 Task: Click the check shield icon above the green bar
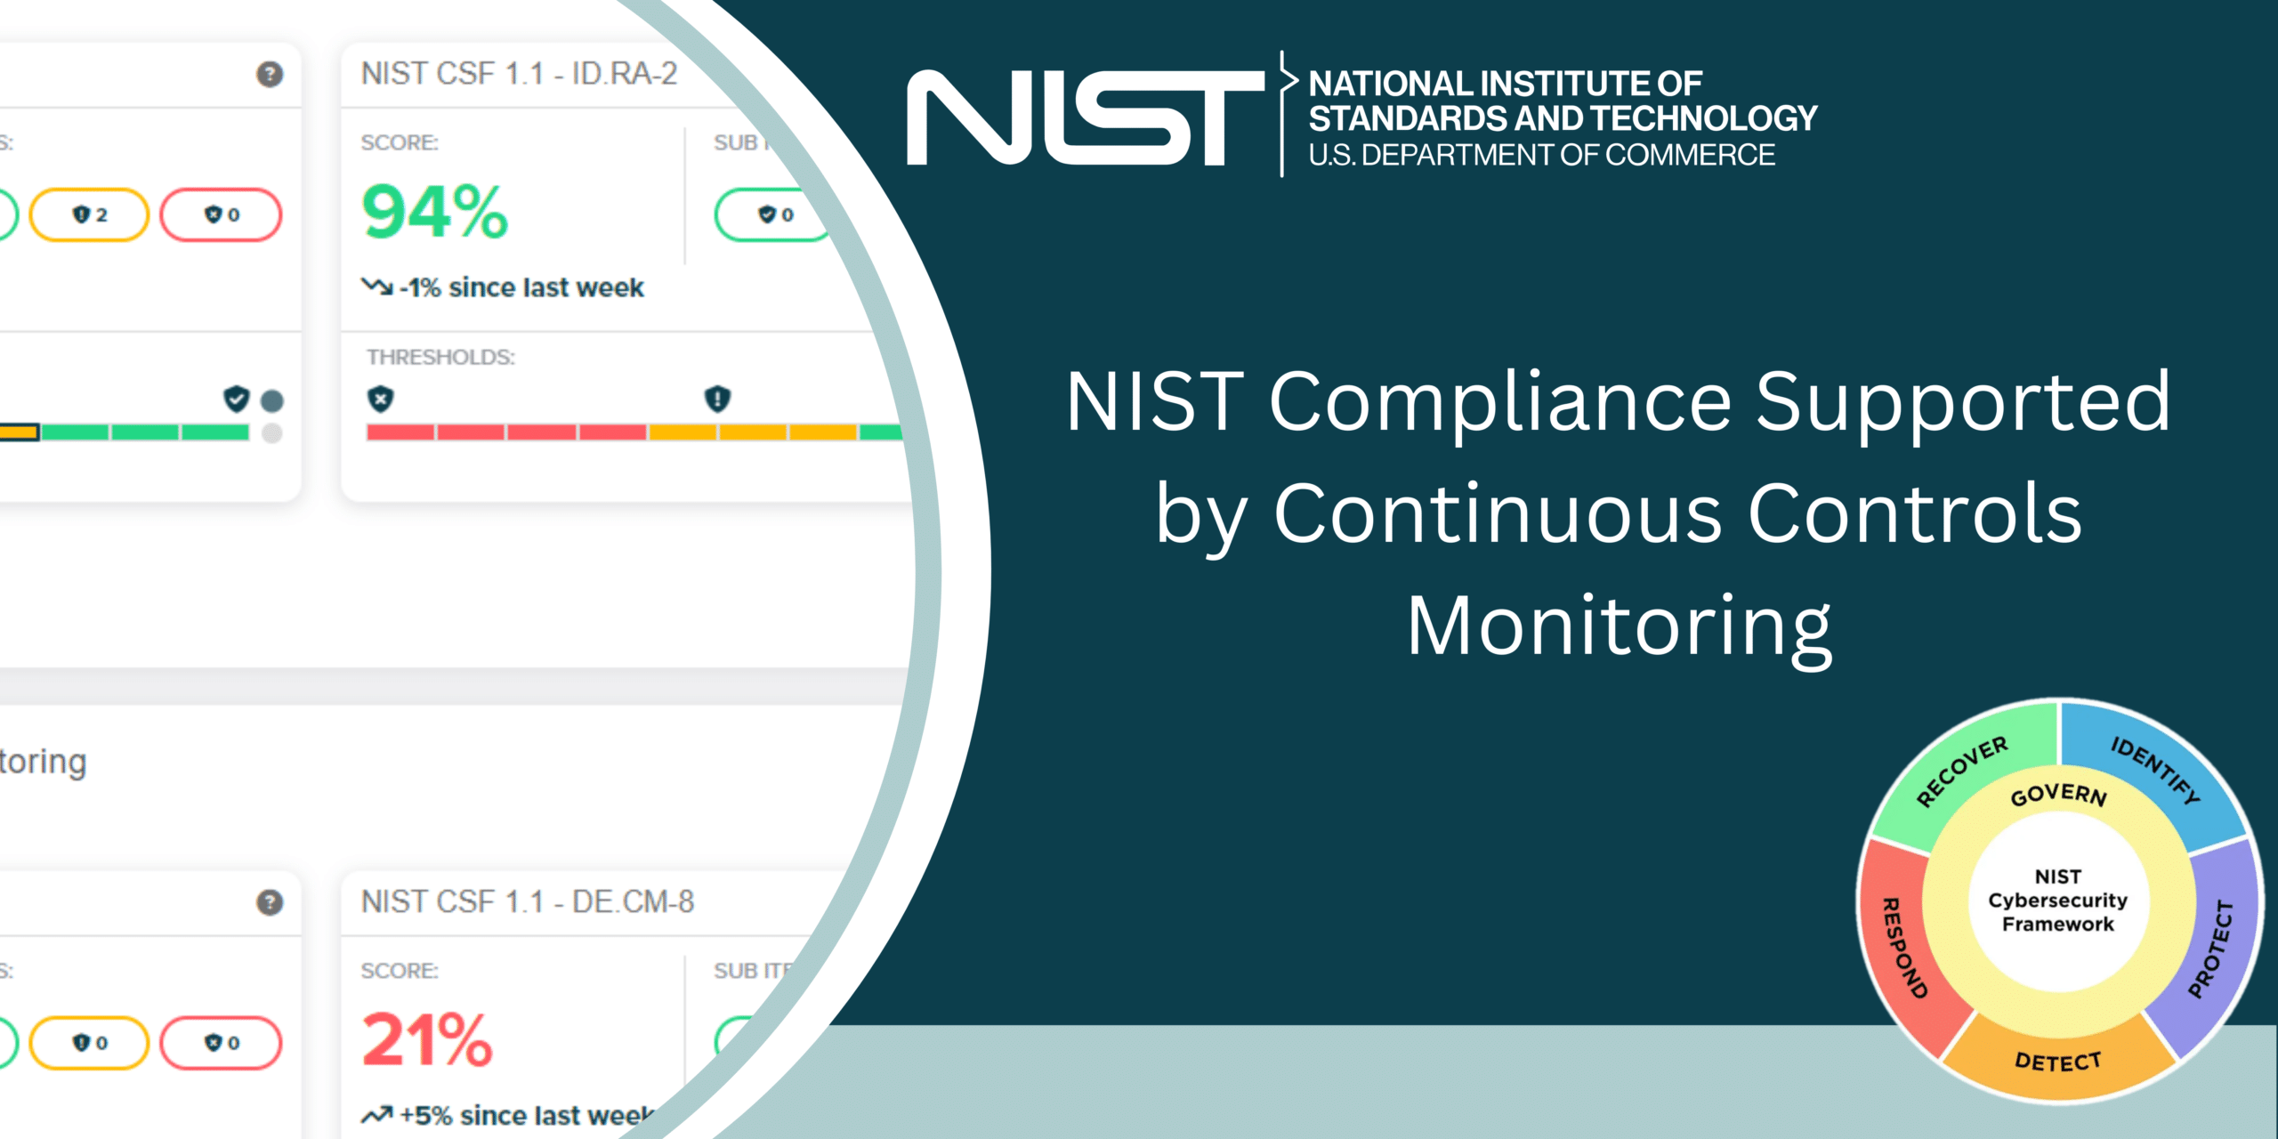(x=236, y=400)
